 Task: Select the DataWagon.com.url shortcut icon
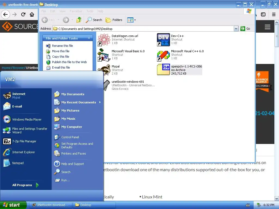click(x=104, y=39)
